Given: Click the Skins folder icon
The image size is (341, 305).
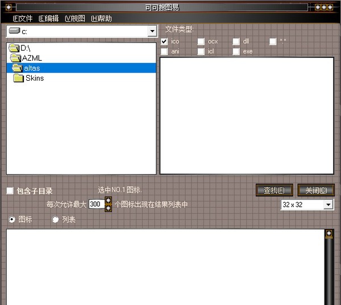Looking at the screenshot, I should pos(19,78).
